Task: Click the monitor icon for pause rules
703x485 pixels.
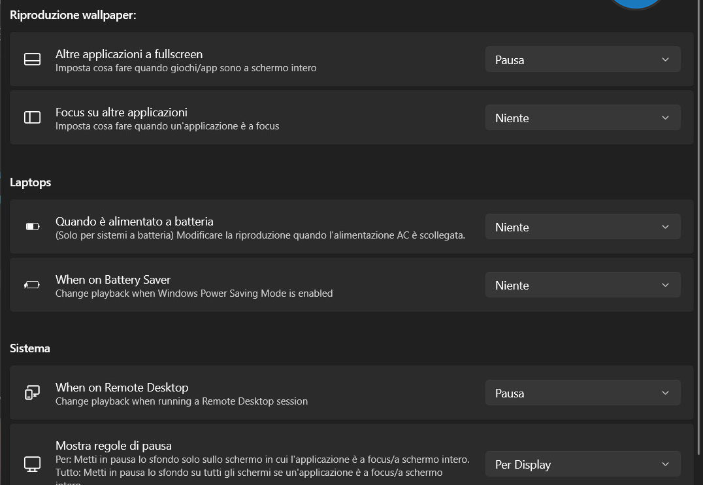Action: click(x=32, y=464)
